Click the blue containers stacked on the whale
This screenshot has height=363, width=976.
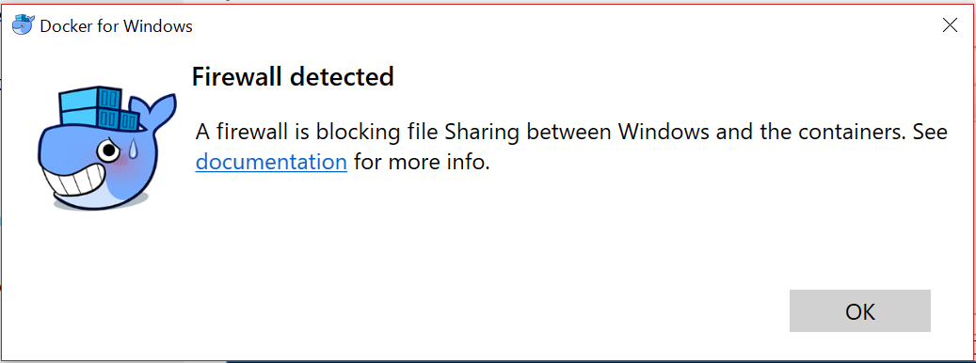[99, 109]
